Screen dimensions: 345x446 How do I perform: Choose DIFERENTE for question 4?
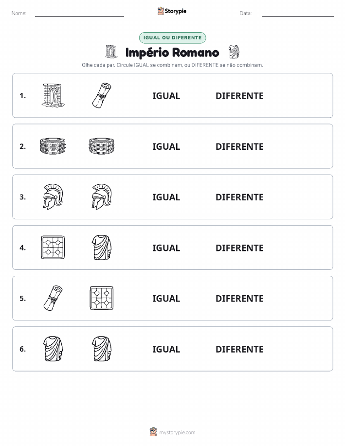click(239, 248)
